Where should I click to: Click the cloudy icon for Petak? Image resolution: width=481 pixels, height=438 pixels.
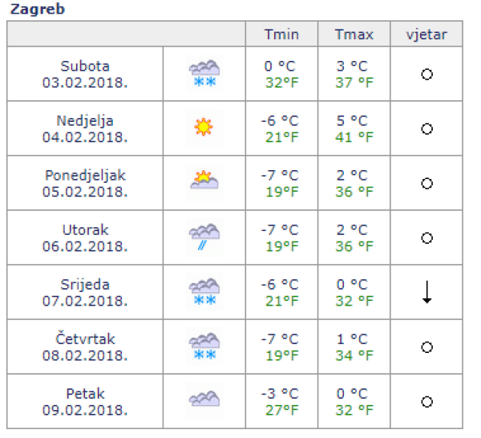(204, 399)
